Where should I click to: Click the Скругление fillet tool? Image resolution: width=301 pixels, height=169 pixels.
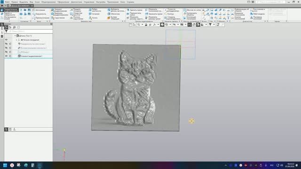[x=58, y=18]
